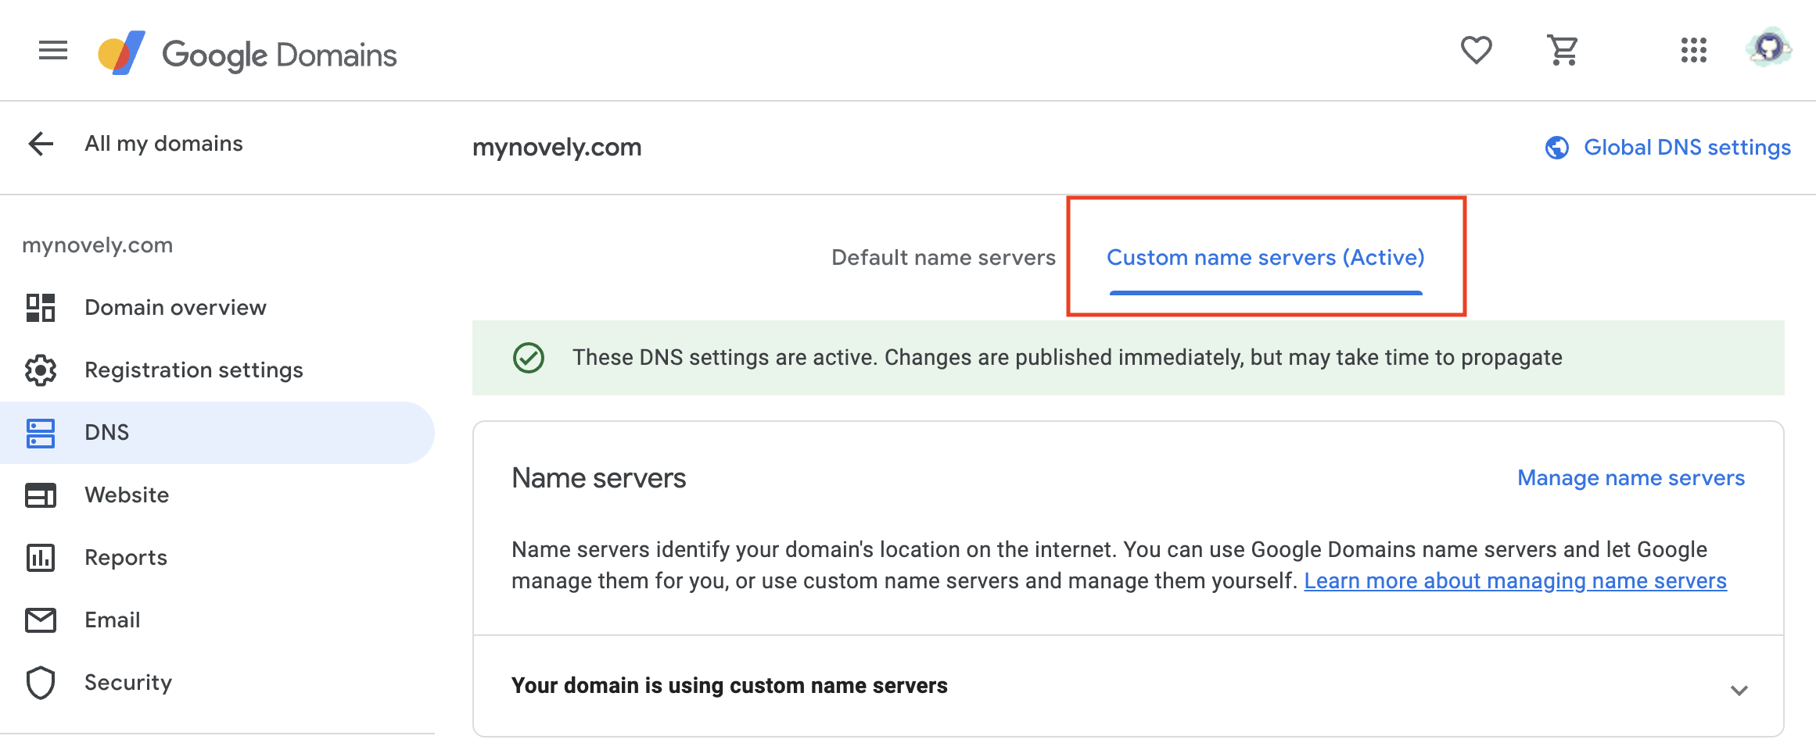The width and height of the screenshot is (1816, 750).
Task: Select the DNS sidebar item
Action: [x=106, y=432]
